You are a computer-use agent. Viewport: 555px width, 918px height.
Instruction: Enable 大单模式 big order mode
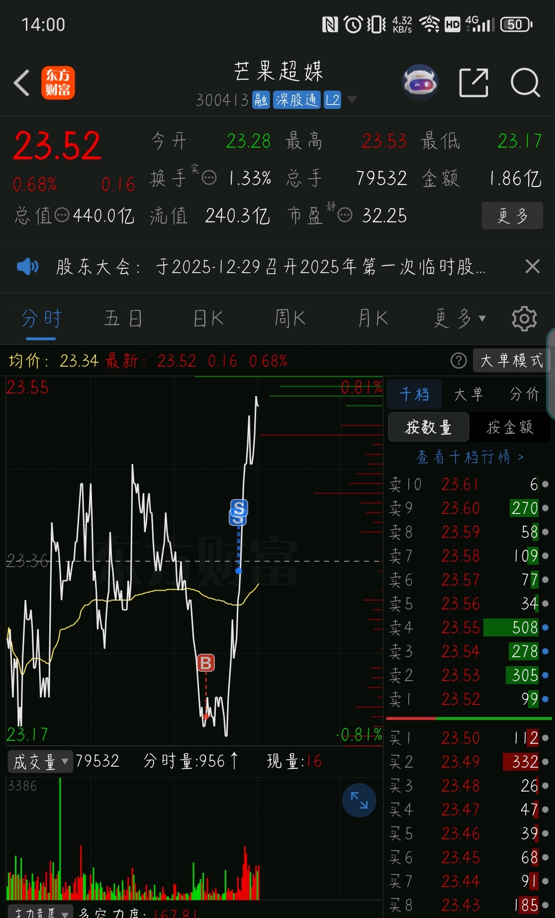click(x=512, y=361)
